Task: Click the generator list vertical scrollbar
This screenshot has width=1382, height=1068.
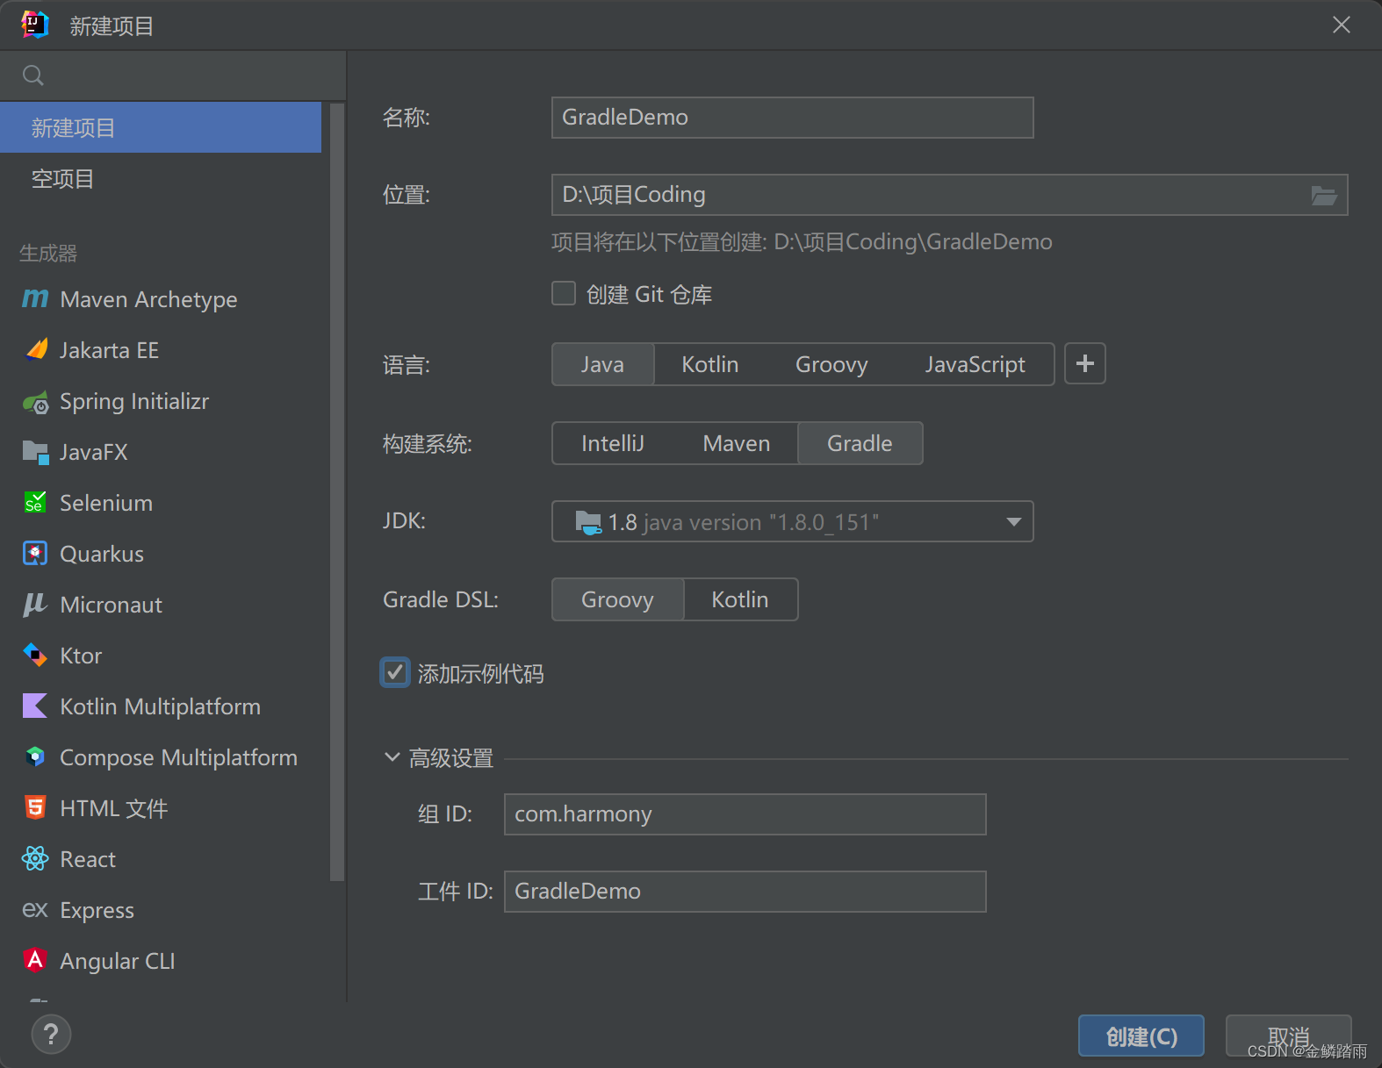Action: (337, 491)
